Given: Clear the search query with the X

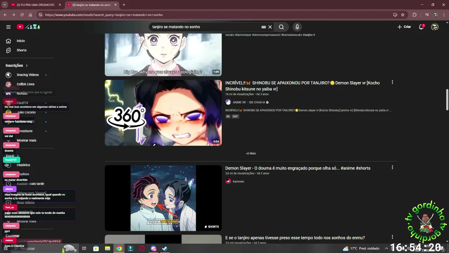Looking at the screenshot, I should point(270,27).
